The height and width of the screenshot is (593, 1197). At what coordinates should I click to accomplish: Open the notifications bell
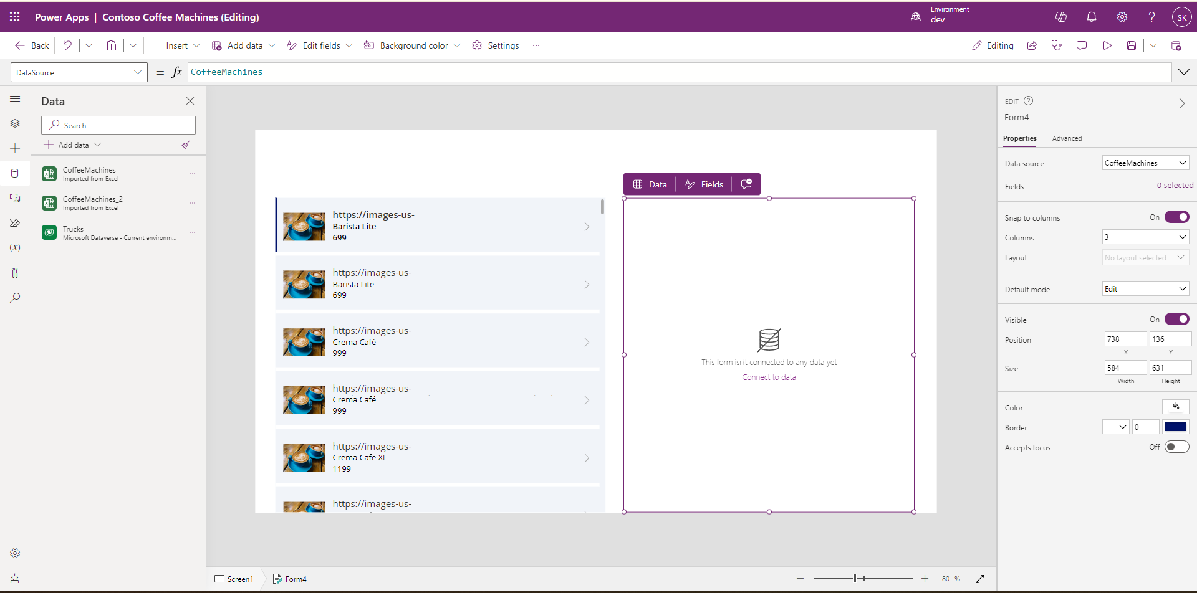(1092, 17)
